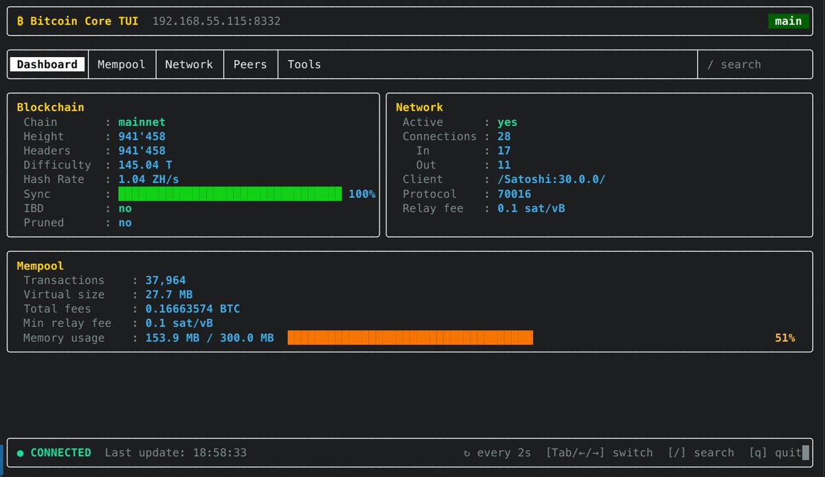Click the Client label in Network panel

423,179
